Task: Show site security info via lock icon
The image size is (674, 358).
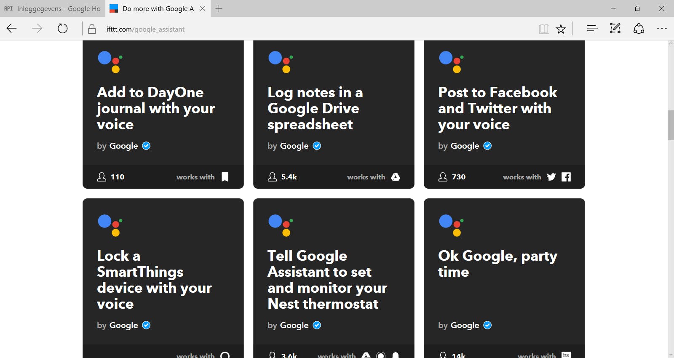Action: [x=92, y=29]
